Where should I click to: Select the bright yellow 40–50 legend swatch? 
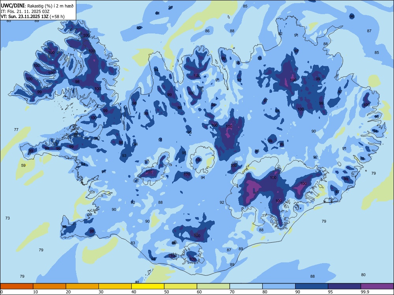coord(148,286)
